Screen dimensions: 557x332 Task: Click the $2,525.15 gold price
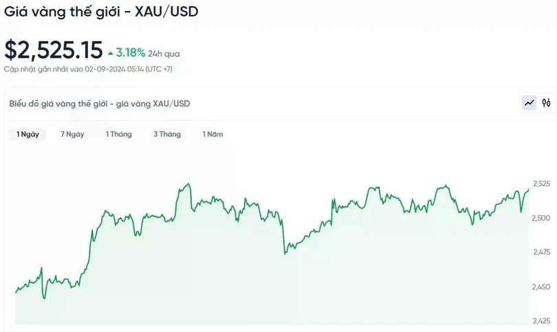tap(54, 49)
